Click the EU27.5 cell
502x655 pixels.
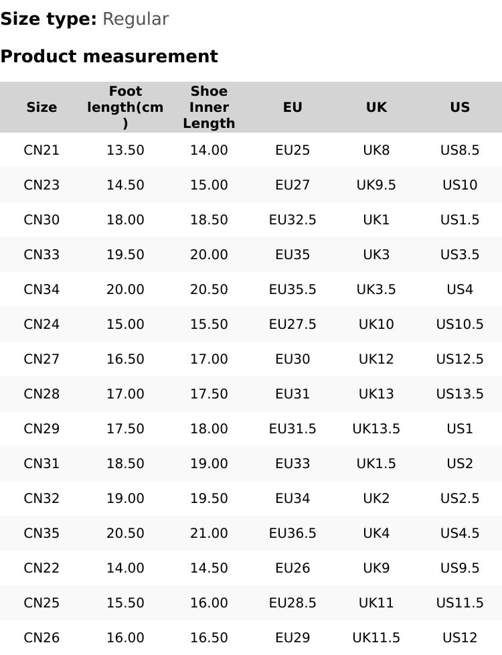coord(292,324)
